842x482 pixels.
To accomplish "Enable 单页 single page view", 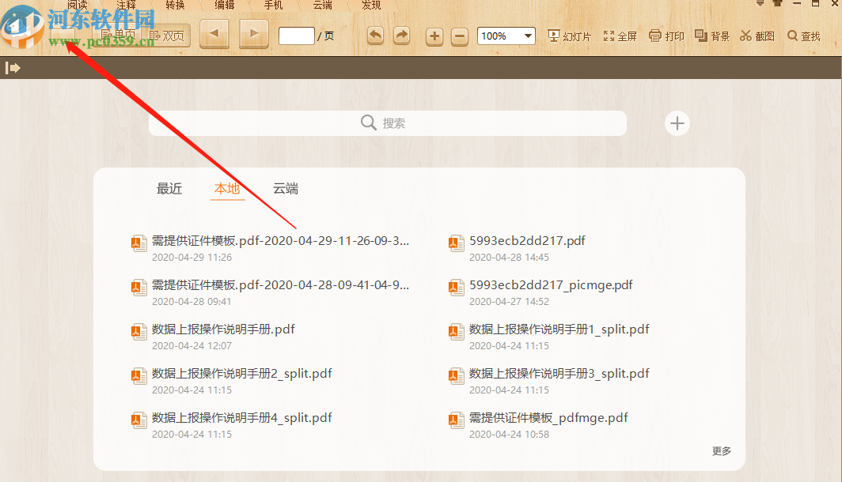I will 119,36.
